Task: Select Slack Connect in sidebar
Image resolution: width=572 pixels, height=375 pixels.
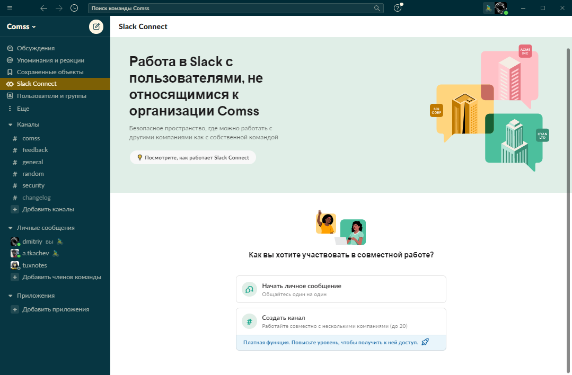Action: (x=55, y=84)
